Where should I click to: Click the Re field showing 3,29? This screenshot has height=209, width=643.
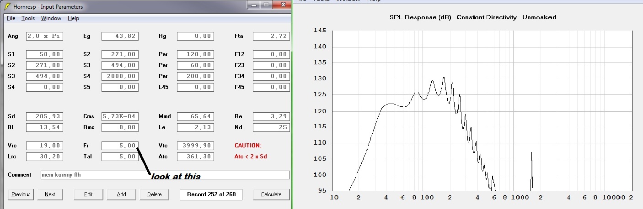(271, 116)
